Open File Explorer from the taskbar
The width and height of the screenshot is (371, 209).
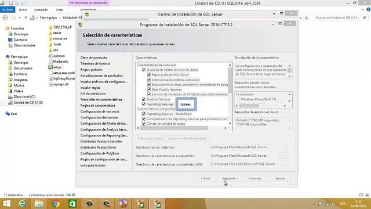[39, 204]
